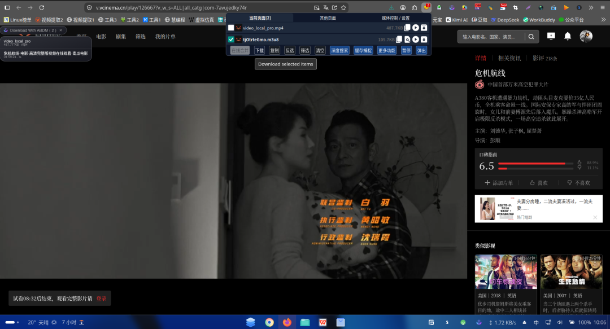This screenshot has height=329, width=610.
Task: Open the volume icon in the system tray
Action: click(560, 322)
